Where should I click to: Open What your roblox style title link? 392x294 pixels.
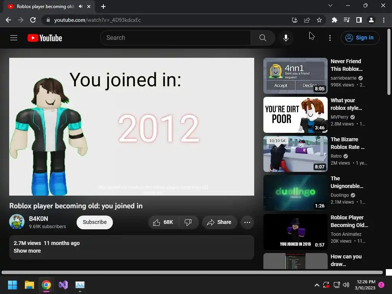[x=346, y=104]
